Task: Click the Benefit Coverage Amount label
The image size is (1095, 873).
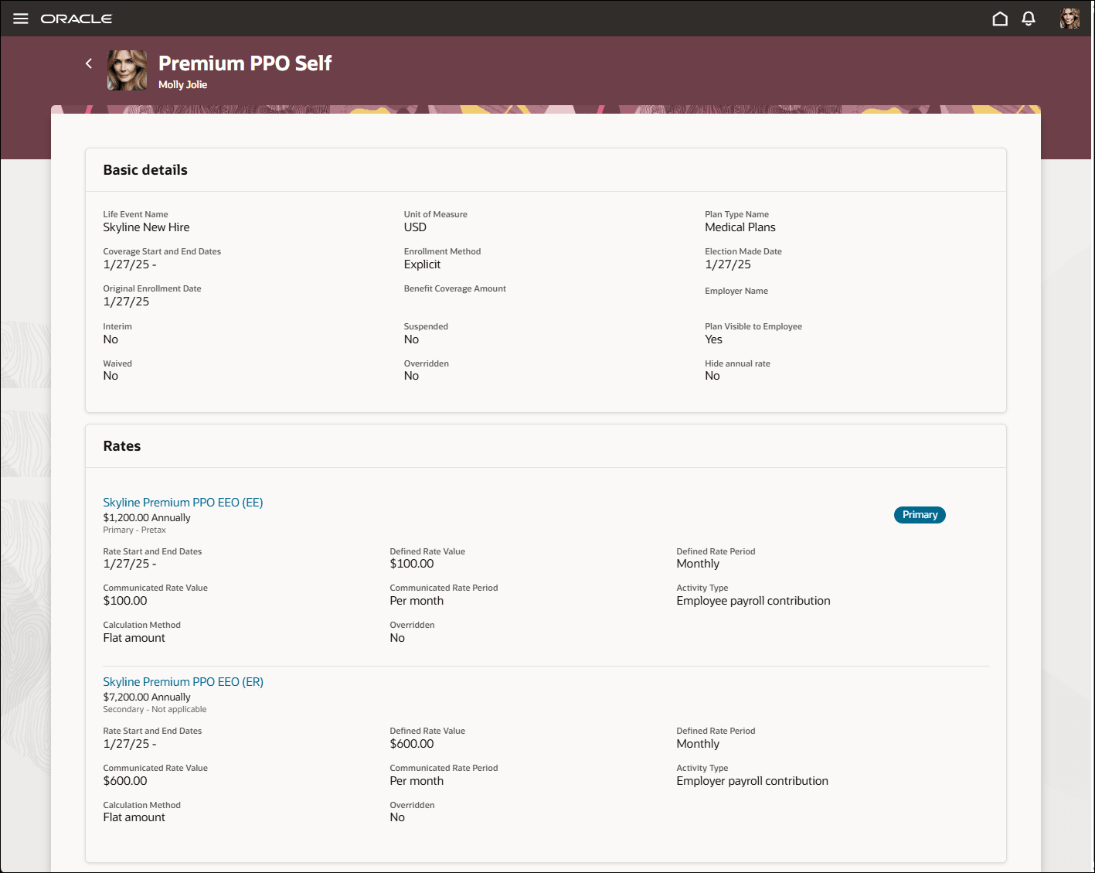Action: coord(455,288)
